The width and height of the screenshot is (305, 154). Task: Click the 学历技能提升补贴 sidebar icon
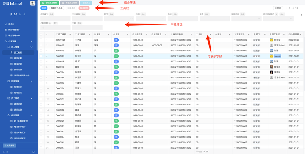click(11, 76)
